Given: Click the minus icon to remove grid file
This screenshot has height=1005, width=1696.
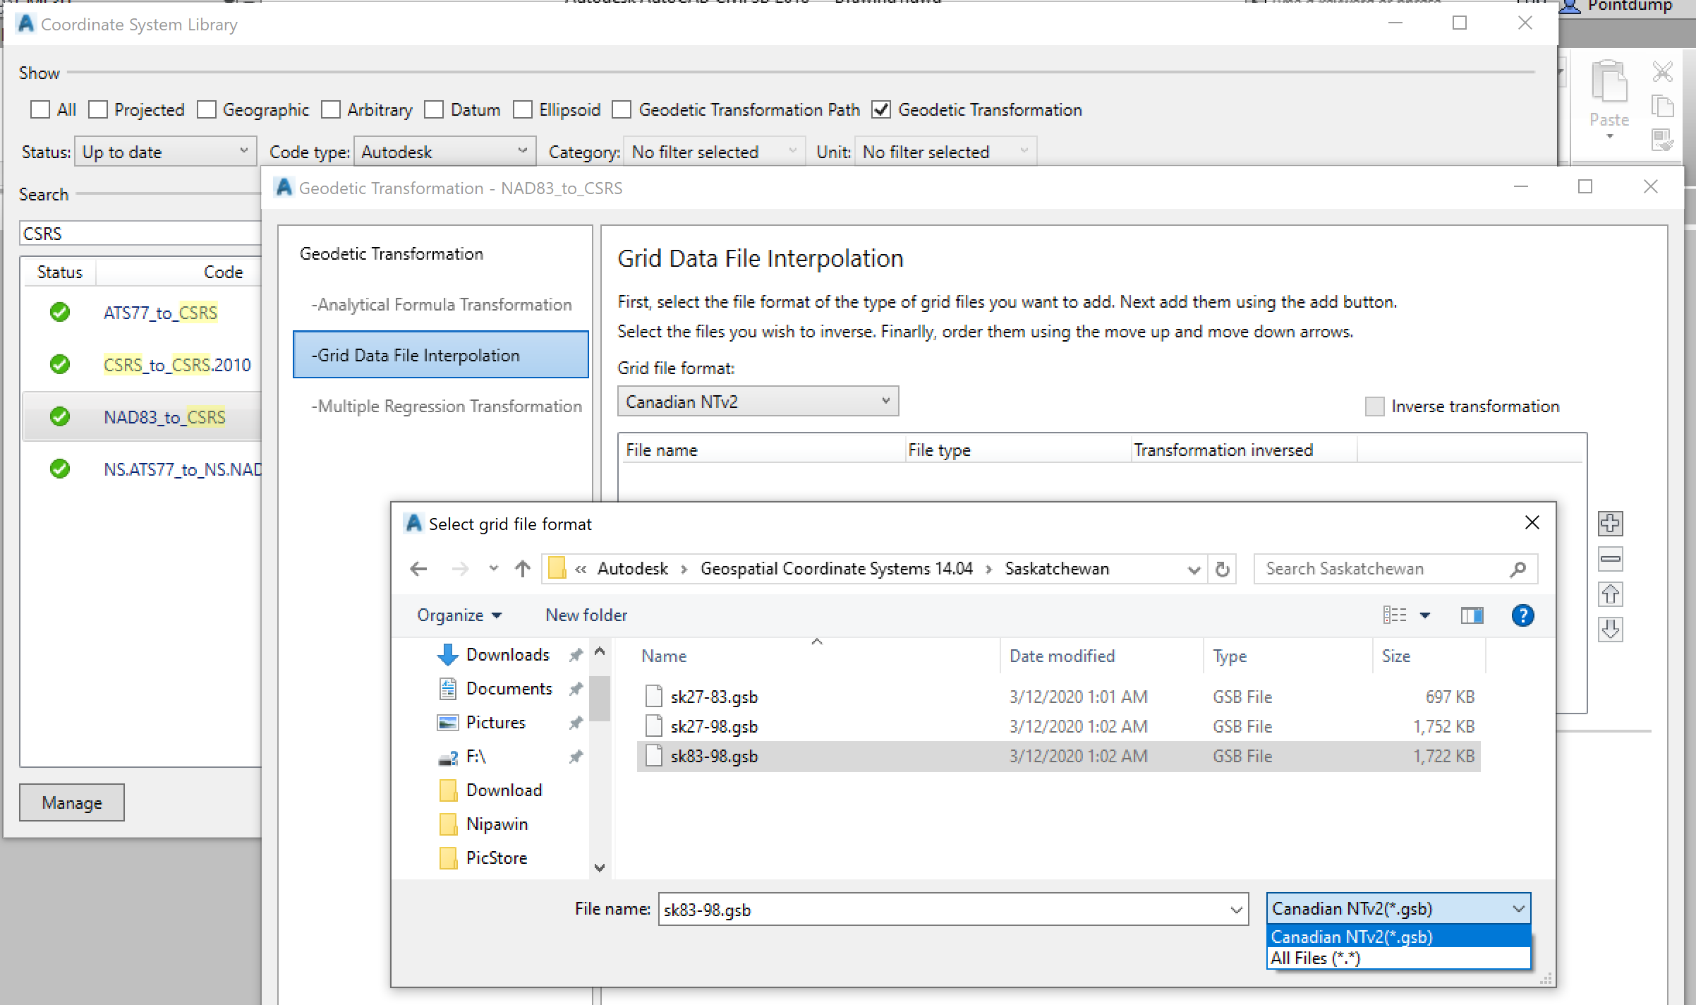Looking at the screenshot, I should [1611, 559].
